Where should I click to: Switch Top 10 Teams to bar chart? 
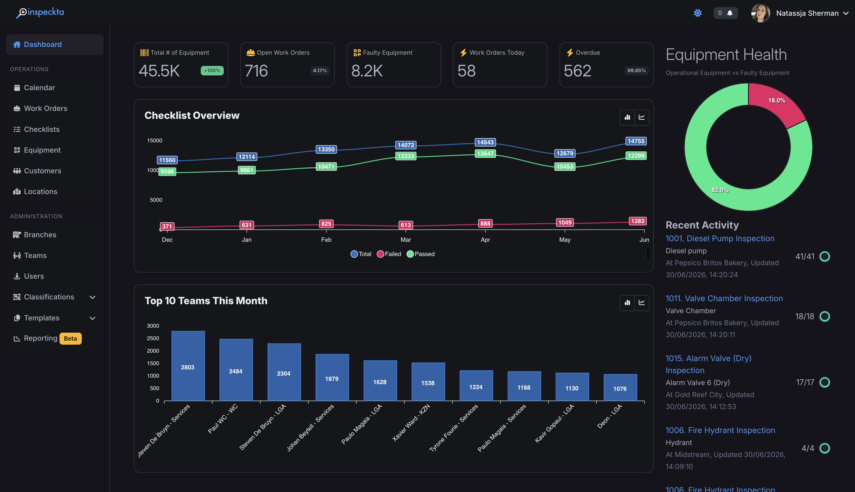point(627,303)
